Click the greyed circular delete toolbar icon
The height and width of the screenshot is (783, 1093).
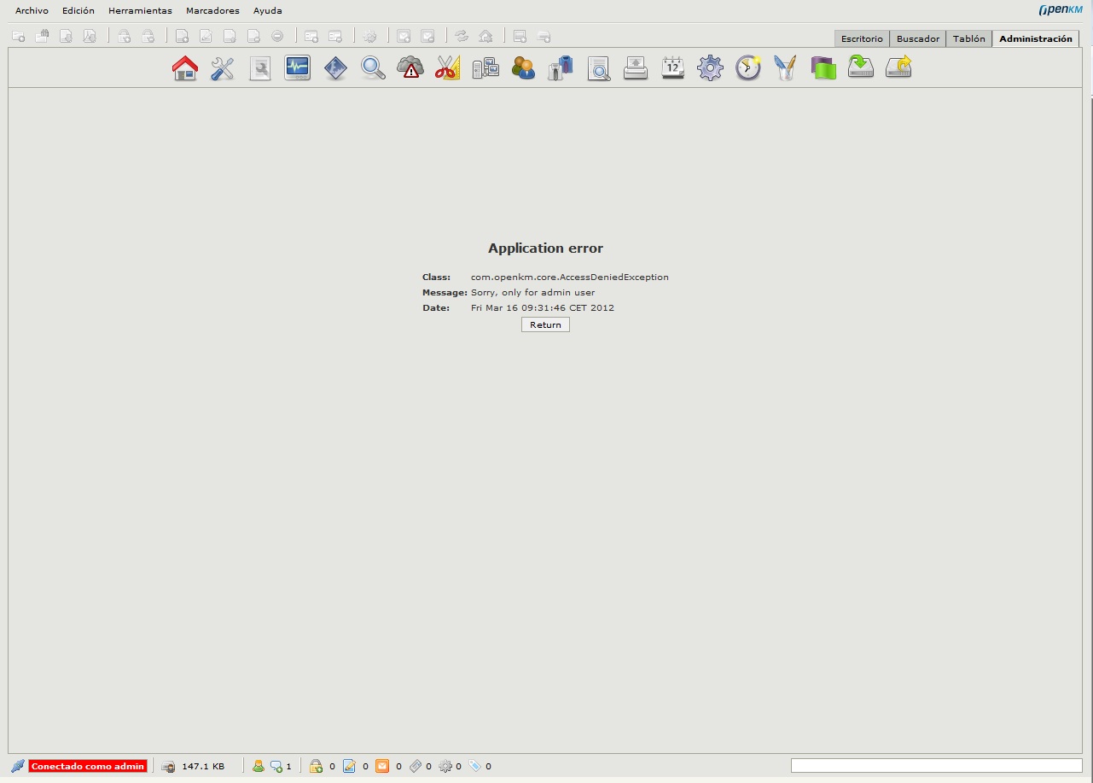pyautogui.click(x=277, y=36)
